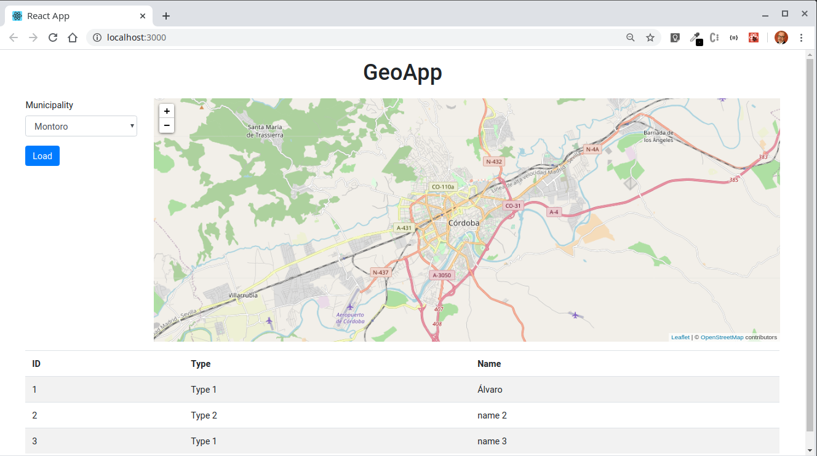This screenshot has height=456, width=817.
Task: Open the OpenStreetMap attribution link
Action: point(722,337)
